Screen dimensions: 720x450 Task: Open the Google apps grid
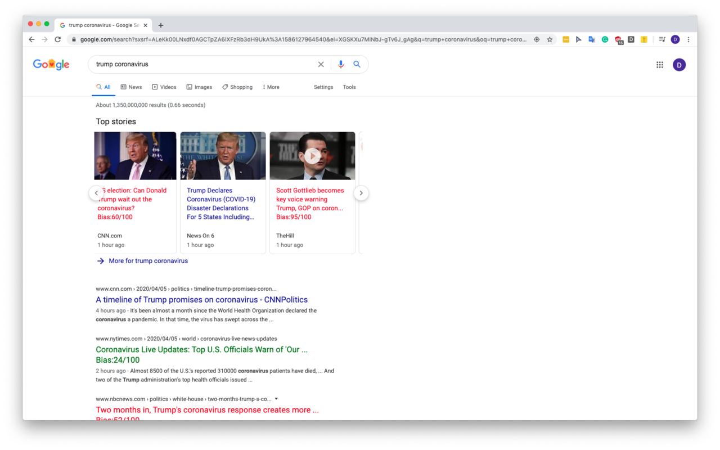660,65
